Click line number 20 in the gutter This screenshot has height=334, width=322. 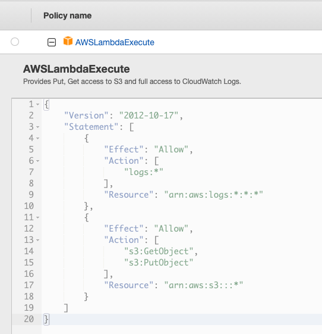29,319
